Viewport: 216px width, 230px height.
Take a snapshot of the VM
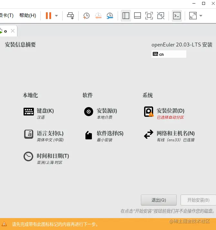(x=86, y=15)
